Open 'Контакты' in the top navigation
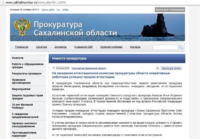The image size is (200, 139). coord(135,47)
